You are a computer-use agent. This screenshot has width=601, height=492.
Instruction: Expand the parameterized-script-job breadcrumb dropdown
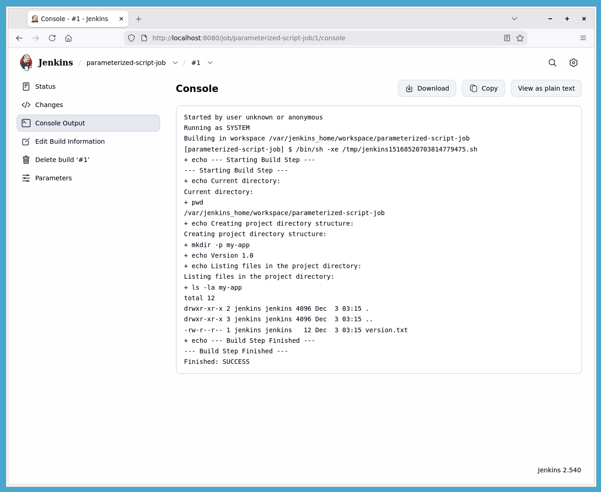point(175,63)
